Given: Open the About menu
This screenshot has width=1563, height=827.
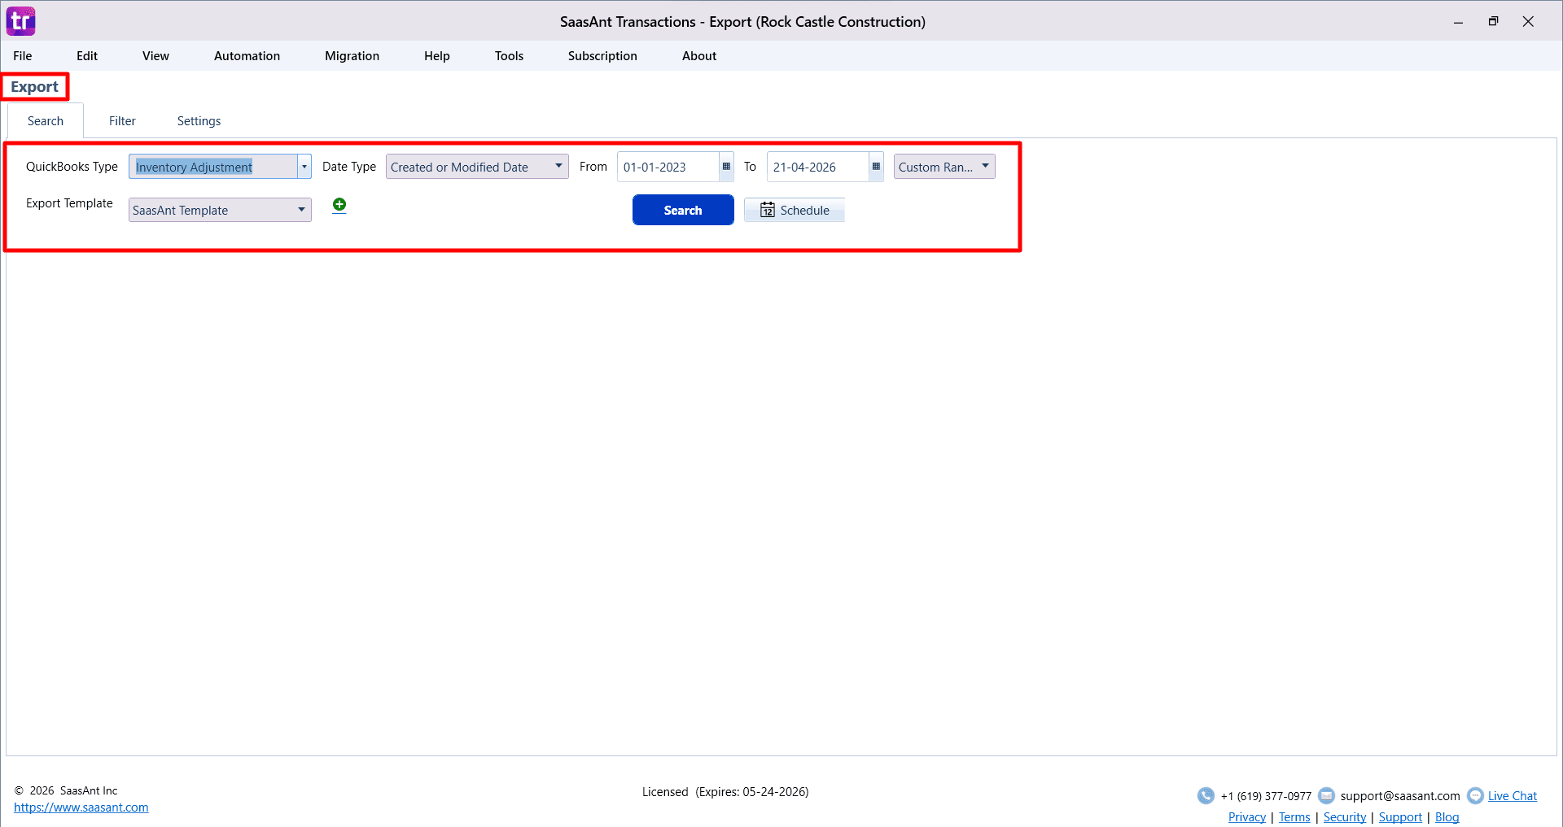Looking at the screenshot, I should (699, 55).
